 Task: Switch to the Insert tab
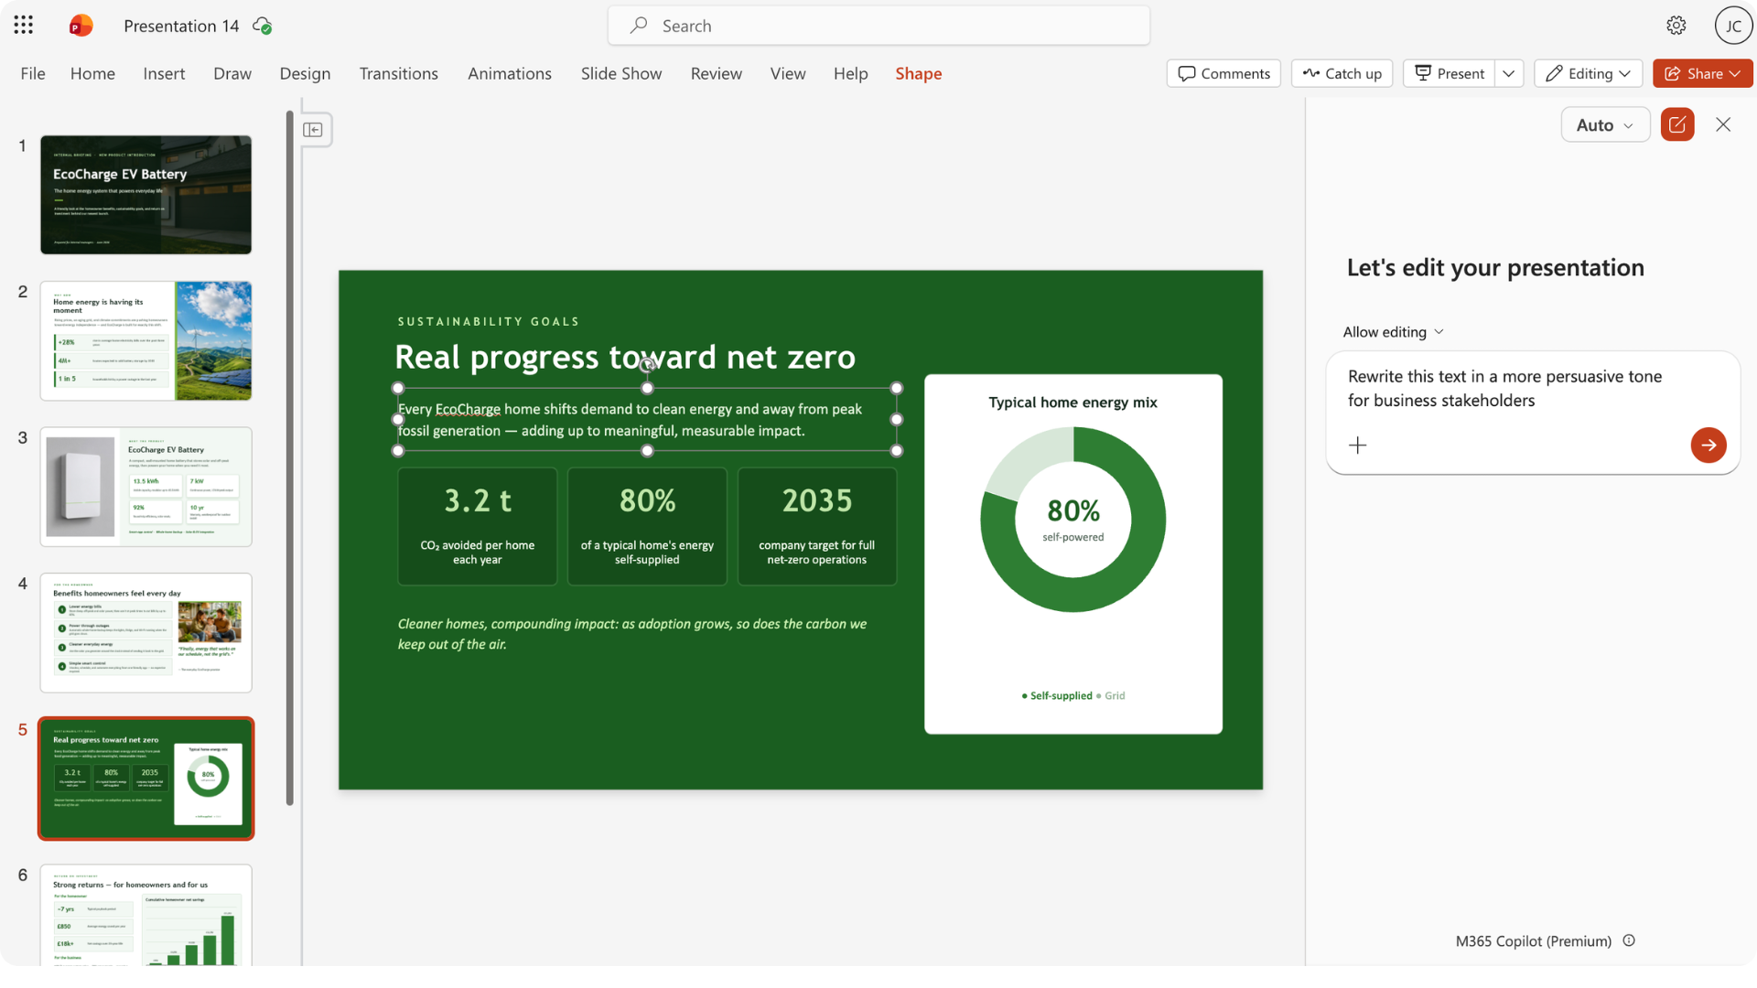point(164,73)
